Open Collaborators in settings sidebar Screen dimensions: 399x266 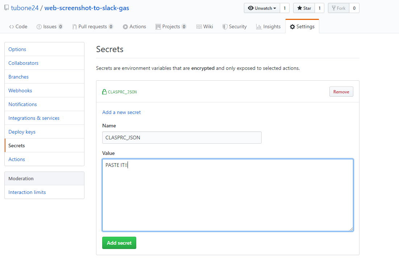click(44, 63)
